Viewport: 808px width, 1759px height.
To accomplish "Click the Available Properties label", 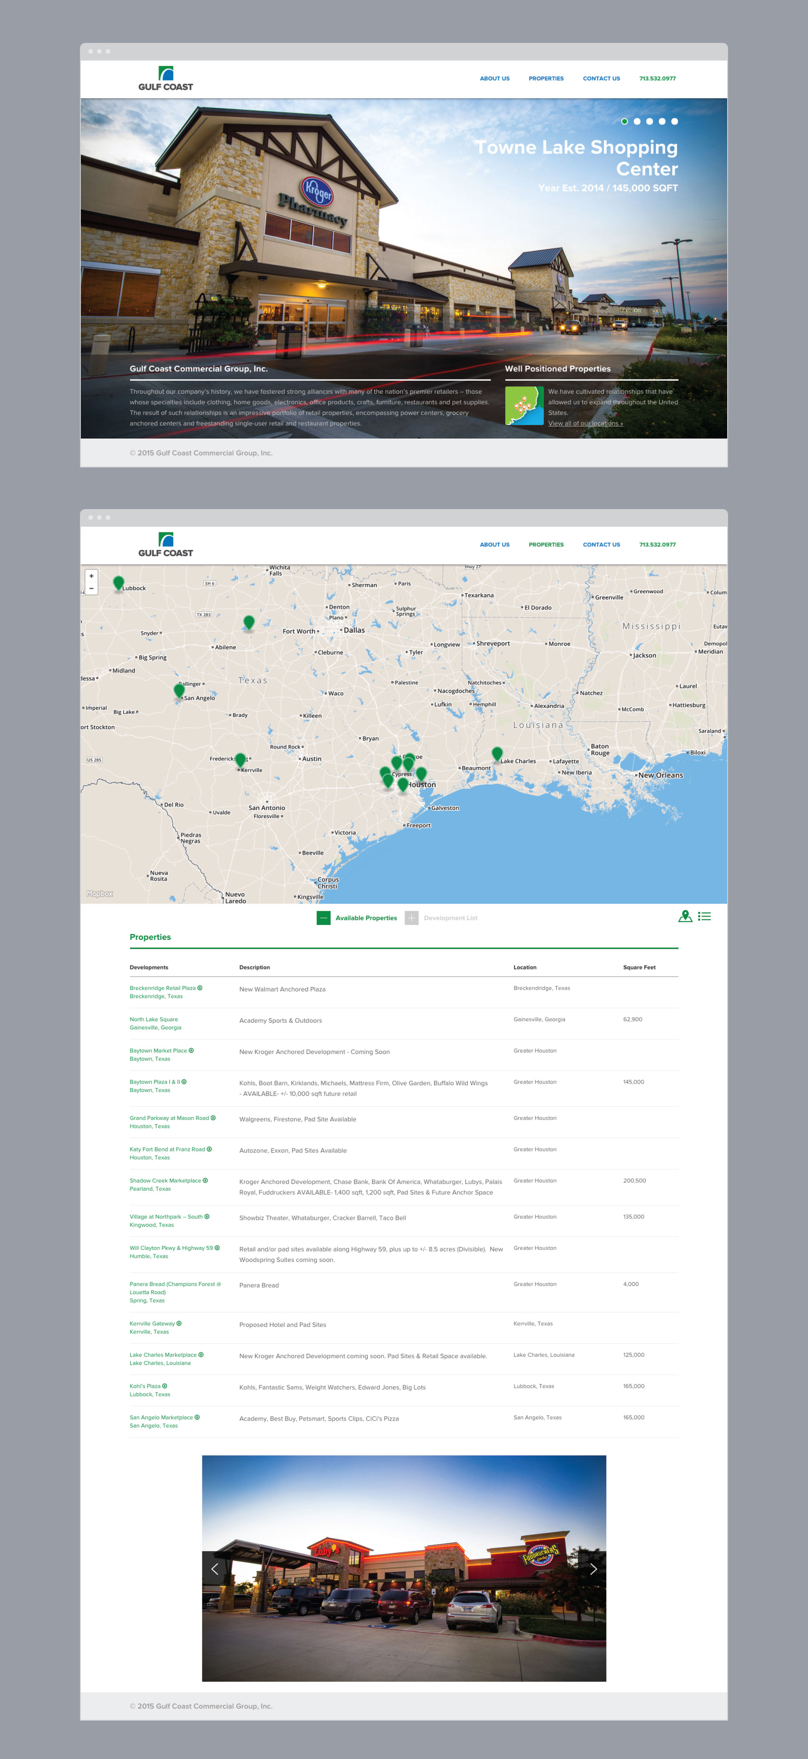I will pyautogui.click(x=367, y=918).
